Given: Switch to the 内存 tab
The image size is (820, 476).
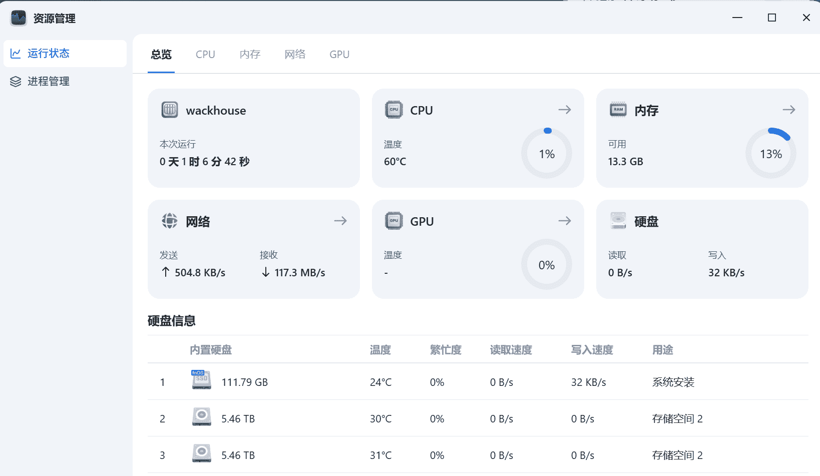Looking at the screenshot, I should coord(250,55).
